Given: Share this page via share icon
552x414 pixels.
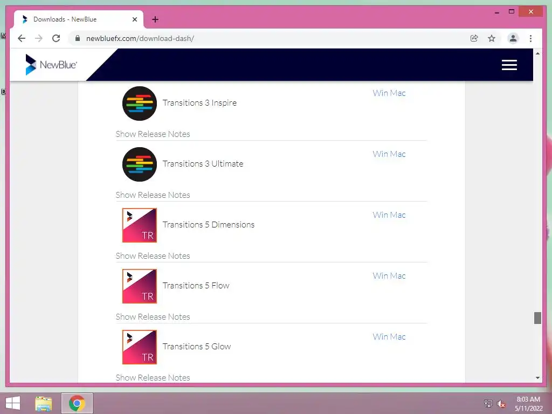Looking at the screenshot, I should pyautogui.click(x=474, y=38).
